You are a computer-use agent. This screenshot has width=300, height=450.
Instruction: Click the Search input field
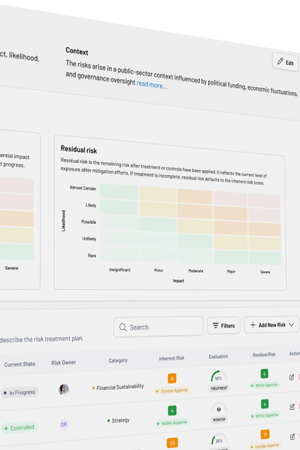(158, 327)
